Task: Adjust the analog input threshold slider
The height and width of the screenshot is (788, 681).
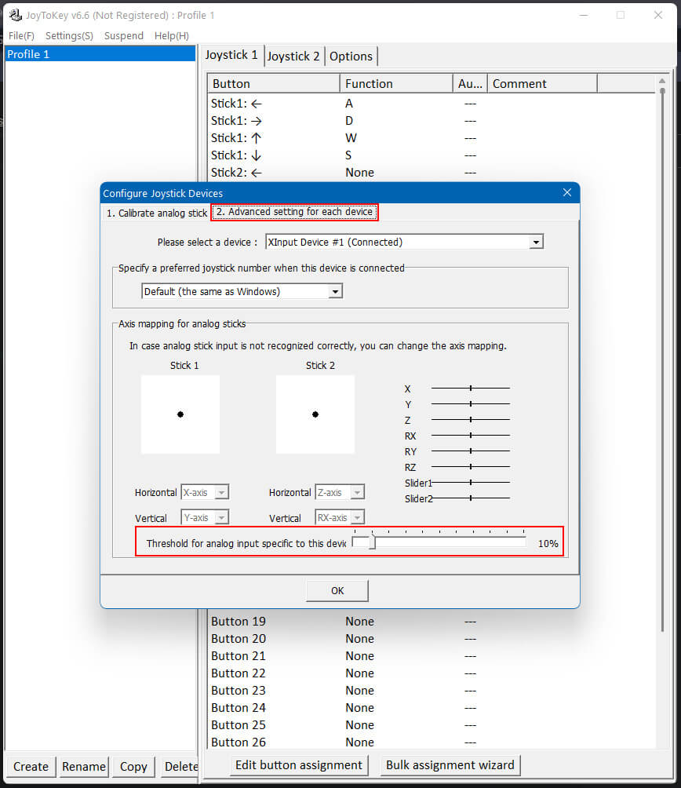Action: click(372, 542)
